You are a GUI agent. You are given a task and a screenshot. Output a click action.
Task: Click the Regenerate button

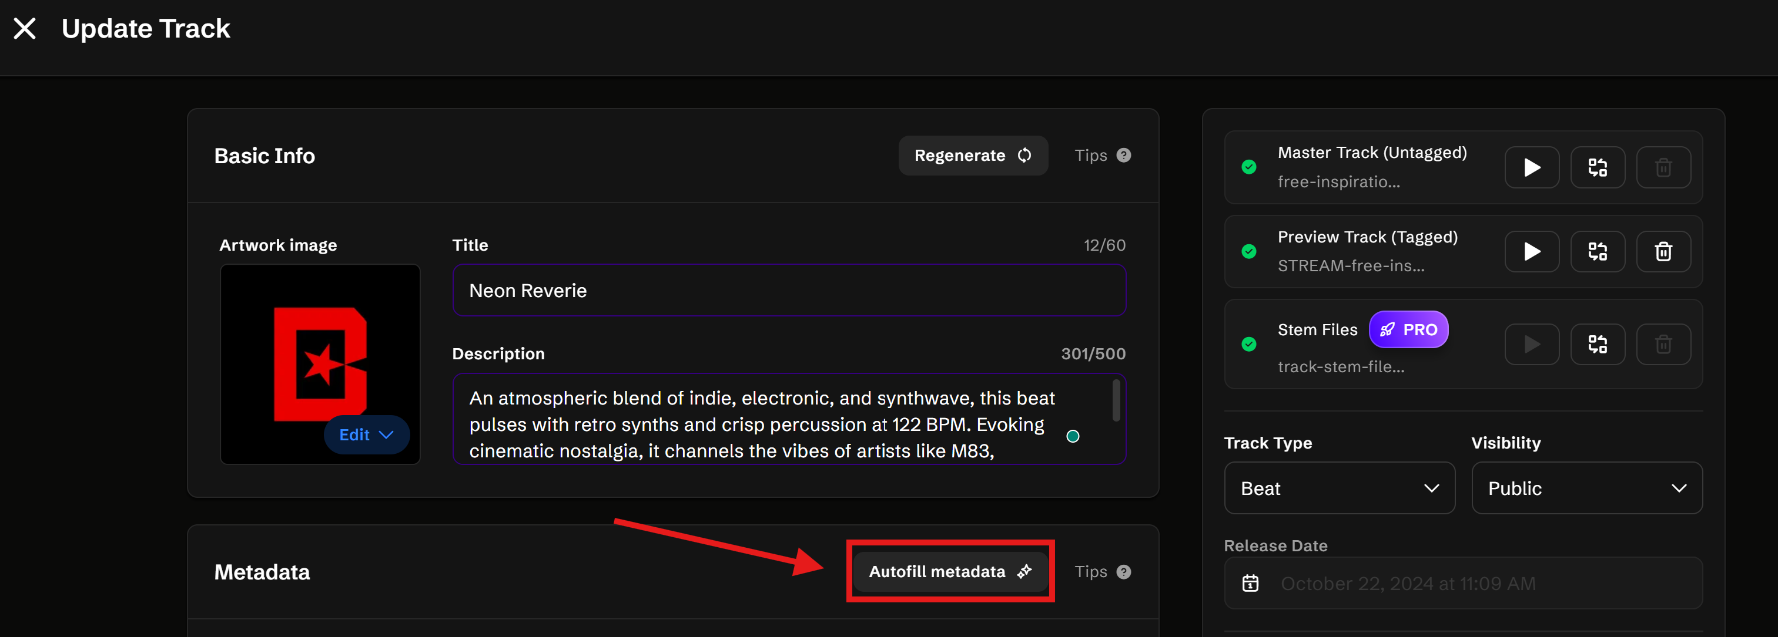pos(973,156)
